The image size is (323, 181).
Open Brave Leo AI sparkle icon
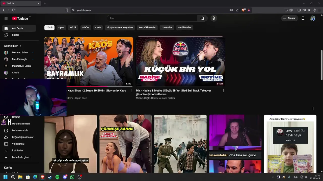click(x=309, y=10)
